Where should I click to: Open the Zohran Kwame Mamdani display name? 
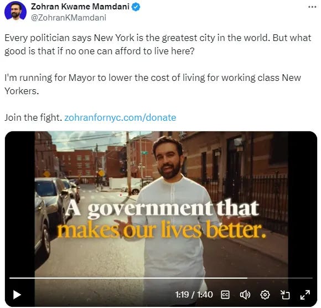pyautogui.click(x=80, y=7)
